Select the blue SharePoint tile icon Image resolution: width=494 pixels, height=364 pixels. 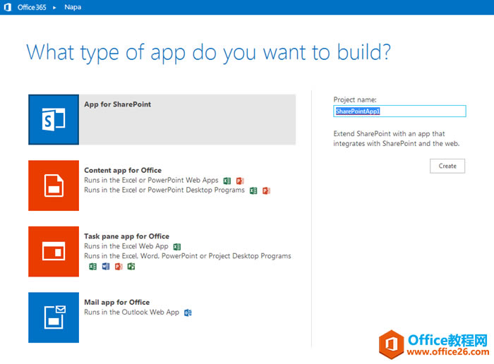(x=54, y=119)
